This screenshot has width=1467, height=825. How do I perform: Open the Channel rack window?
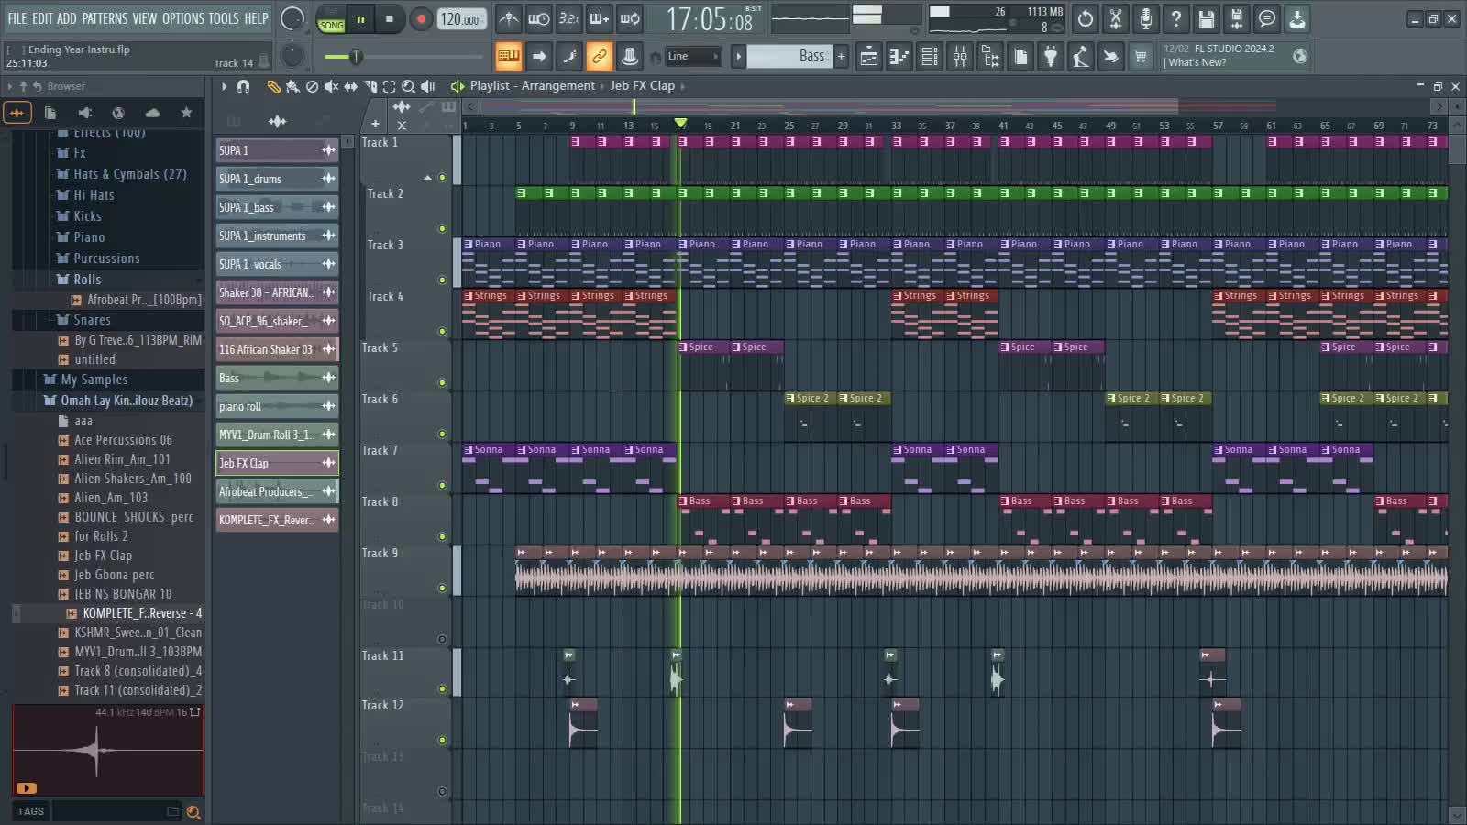[930, 57]
